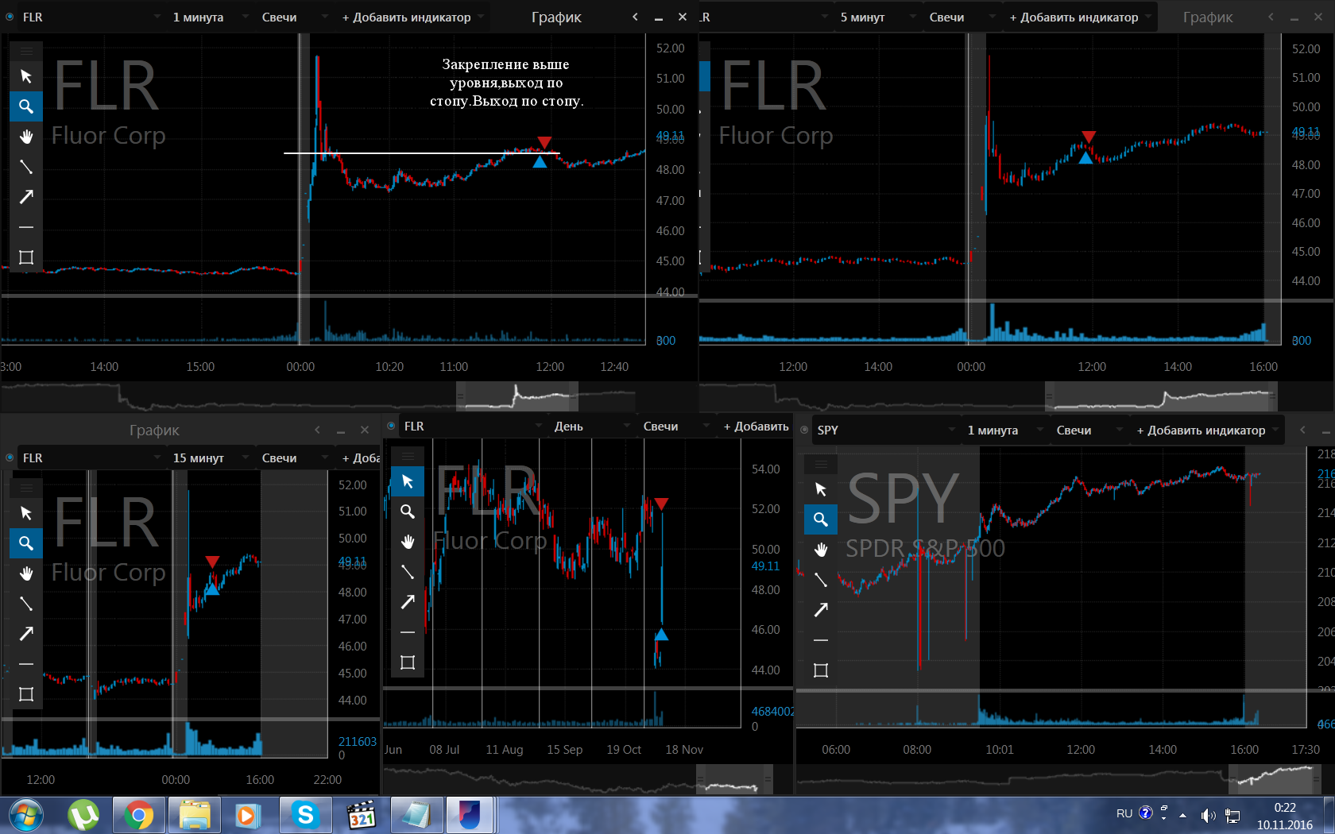Toggle link circle of top-left FLR 1-minute chart
1335x834 pixels.
click(10, 17)
